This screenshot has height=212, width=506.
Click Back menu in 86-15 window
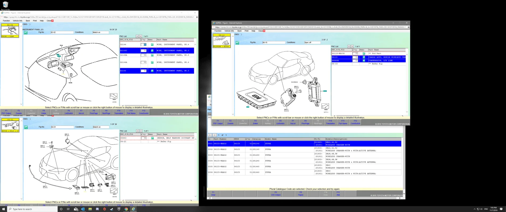click(239, 31)
